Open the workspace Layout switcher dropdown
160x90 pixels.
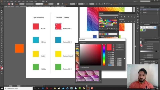coord(136,1)
